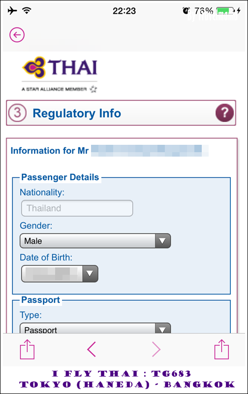Tap the Information for Mr heading

tap(49, 151)
